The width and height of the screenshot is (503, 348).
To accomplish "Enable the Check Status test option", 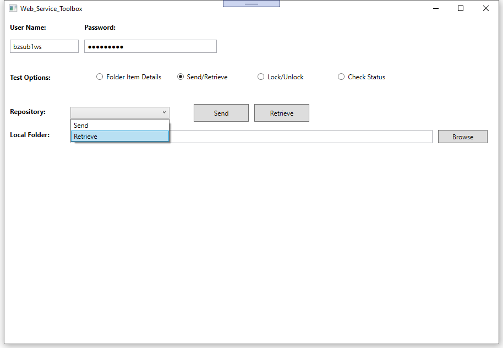I will [x=341, y=77].
